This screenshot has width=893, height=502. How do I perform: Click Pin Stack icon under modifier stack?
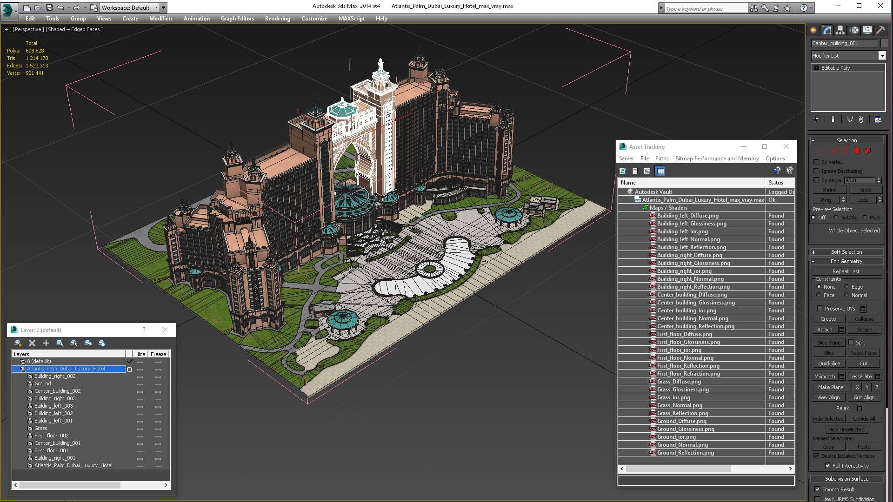[x=817, y=119]
